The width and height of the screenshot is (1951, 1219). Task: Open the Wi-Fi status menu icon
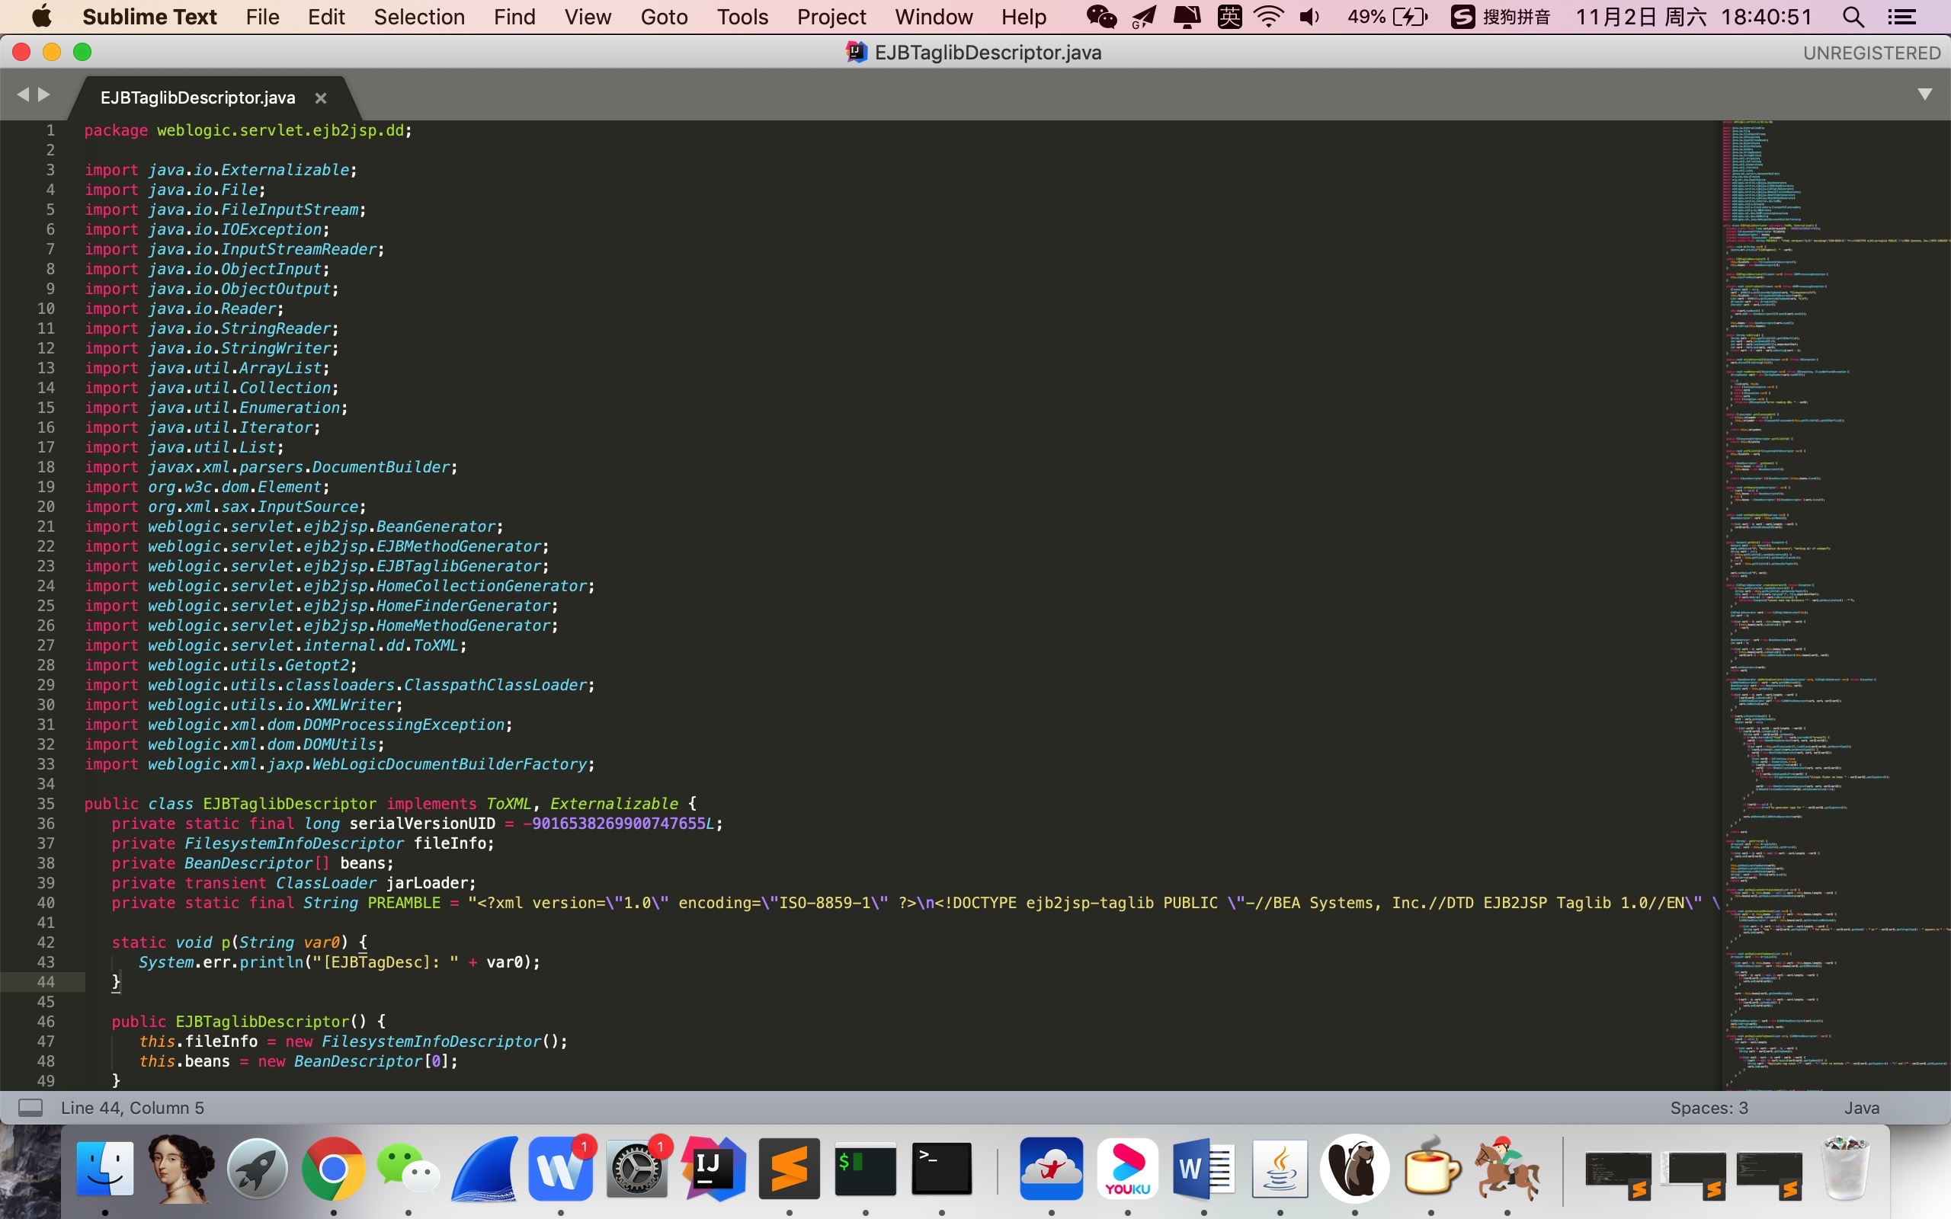click(1268, 17)
